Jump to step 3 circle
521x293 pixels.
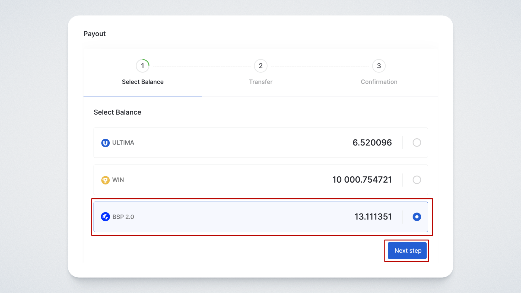(x=379, y=66)
